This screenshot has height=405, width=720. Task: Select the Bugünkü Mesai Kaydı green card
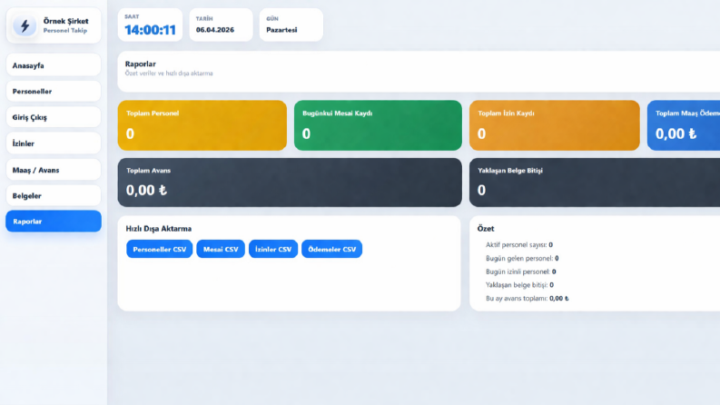click(378, 125)
